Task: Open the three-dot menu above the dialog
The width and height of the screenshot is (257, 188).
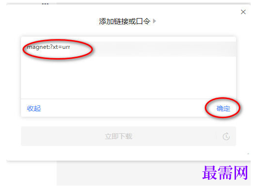Action: 45,3
